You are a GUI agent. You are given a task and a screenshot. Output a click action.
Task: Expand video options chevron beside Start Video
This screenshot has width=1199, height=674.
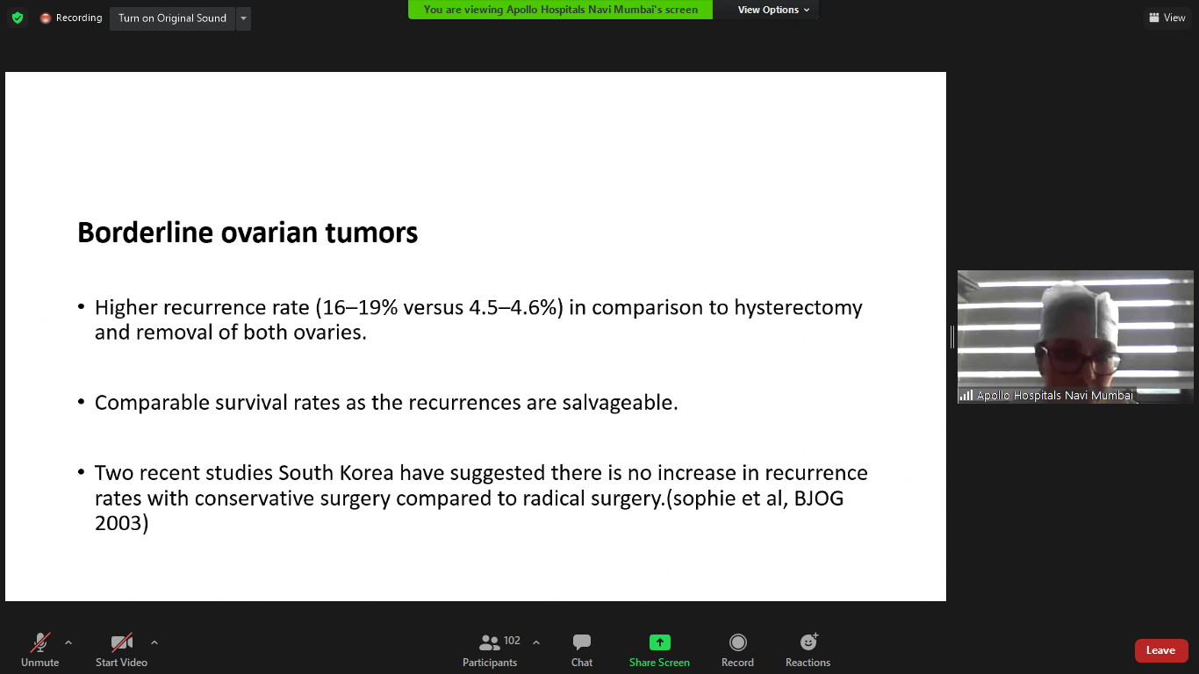click(154, 642)
